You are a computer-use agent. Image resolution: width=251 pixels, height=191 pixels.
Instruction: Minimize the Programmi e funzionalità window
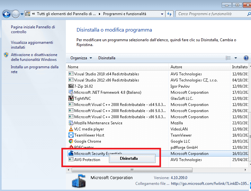(227, 5)
